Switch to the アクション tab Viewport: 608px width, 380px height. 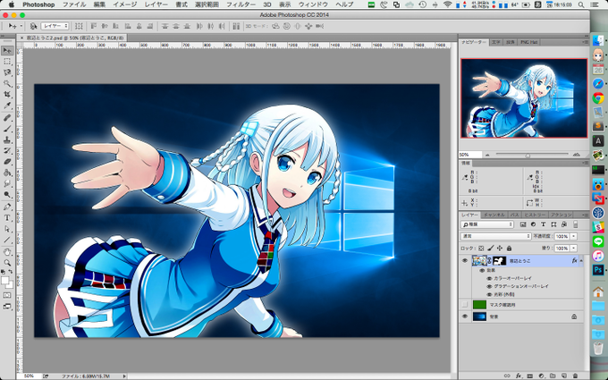point(562,215)
